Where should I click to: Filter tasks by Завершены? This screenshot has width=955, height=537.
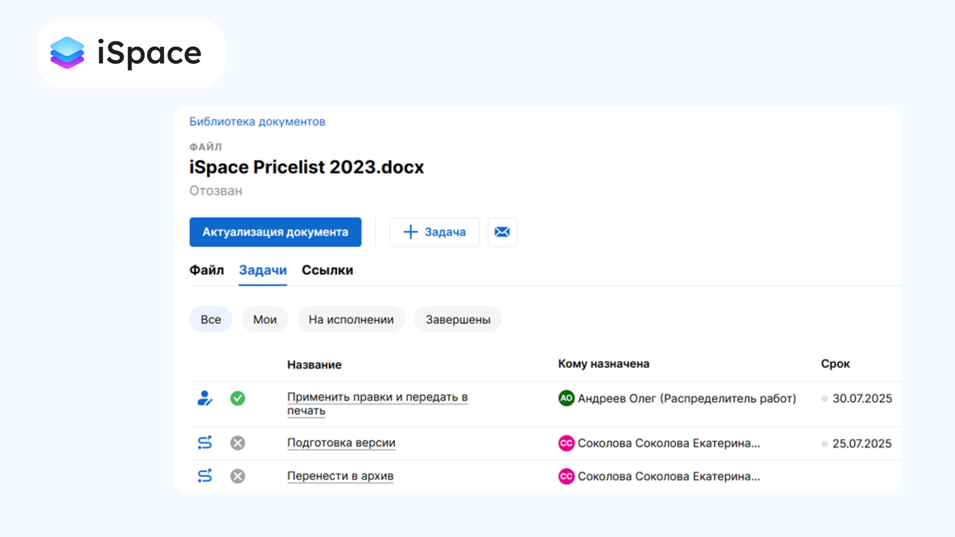(x=458, y=319)
